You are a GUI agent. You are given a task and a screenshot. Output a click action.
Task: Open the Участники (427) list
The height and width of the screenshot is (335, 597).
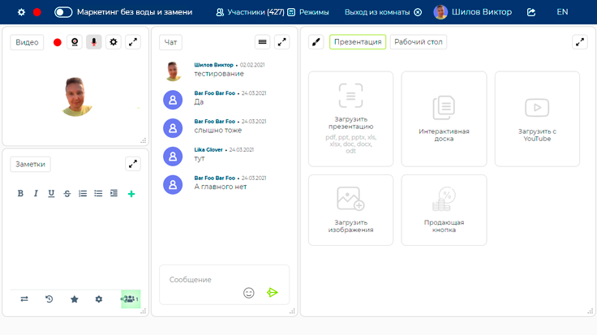pos(250,12)
